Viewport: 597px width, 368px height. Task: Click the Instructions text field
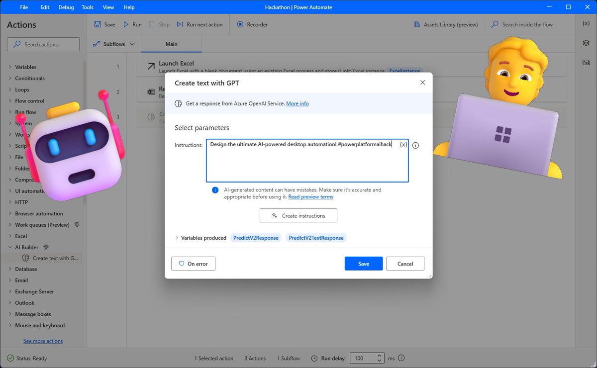[307, 161]
